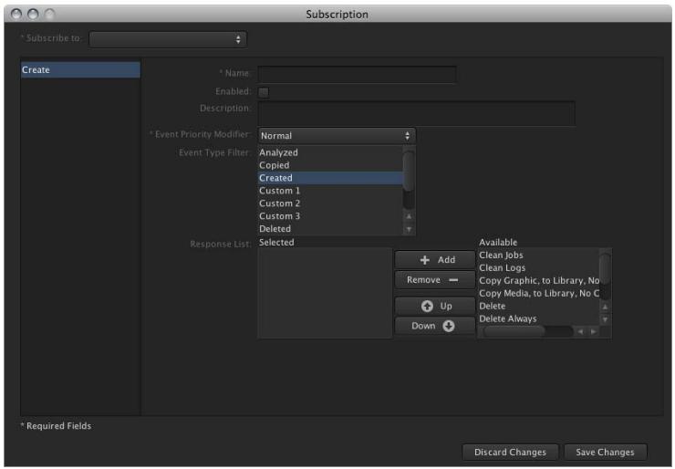Select Deleted event type
The image size is (675, 469).
click(330, 229)
